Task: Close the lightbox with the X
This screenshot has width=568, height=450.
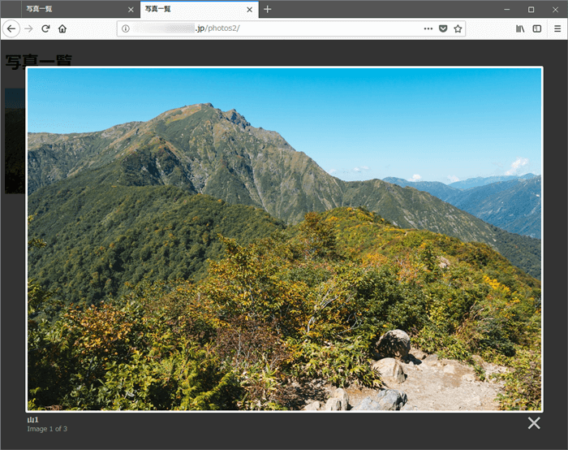Action: [x=534, y=422]
